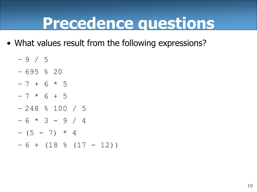Image resolution: width=257 pixels, height=192 pixels.
Task: Click the word questions in the title
Action: click(x=176, y=23)
